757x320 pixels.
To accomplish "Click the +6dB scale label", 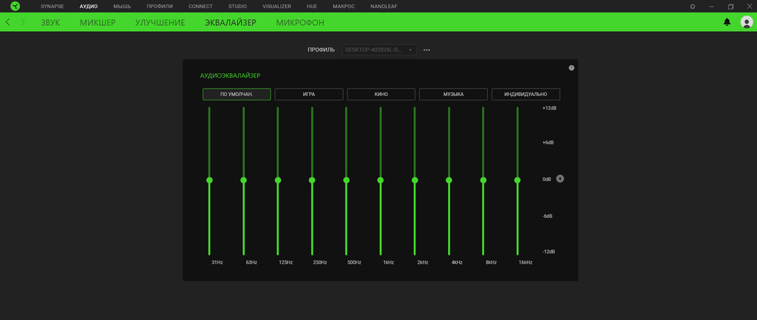I will coord(548,143).
